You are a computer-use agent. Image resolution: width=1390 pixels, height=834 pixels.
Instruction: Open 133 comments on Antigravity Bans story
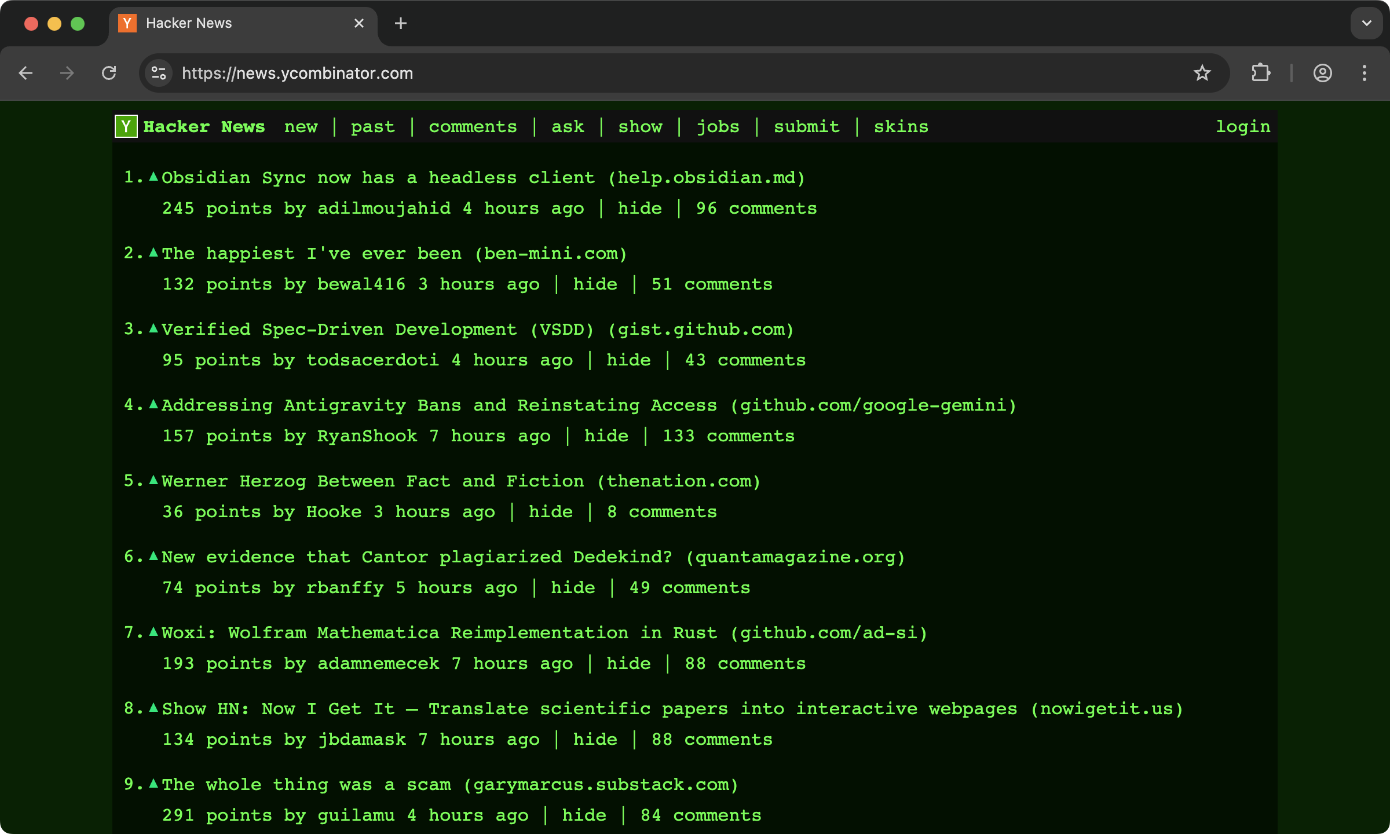(x=729, y=436)
